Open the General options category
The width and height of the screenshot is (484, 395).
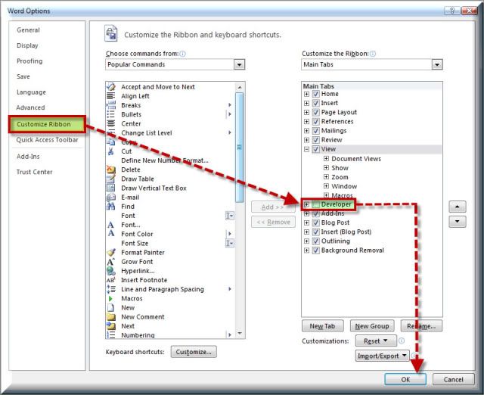[28, 30]
